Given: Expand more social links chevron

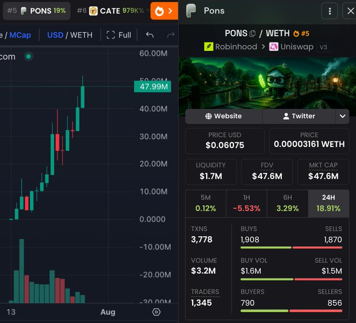Looking at the screenshot, I should (x=342, y=116).
